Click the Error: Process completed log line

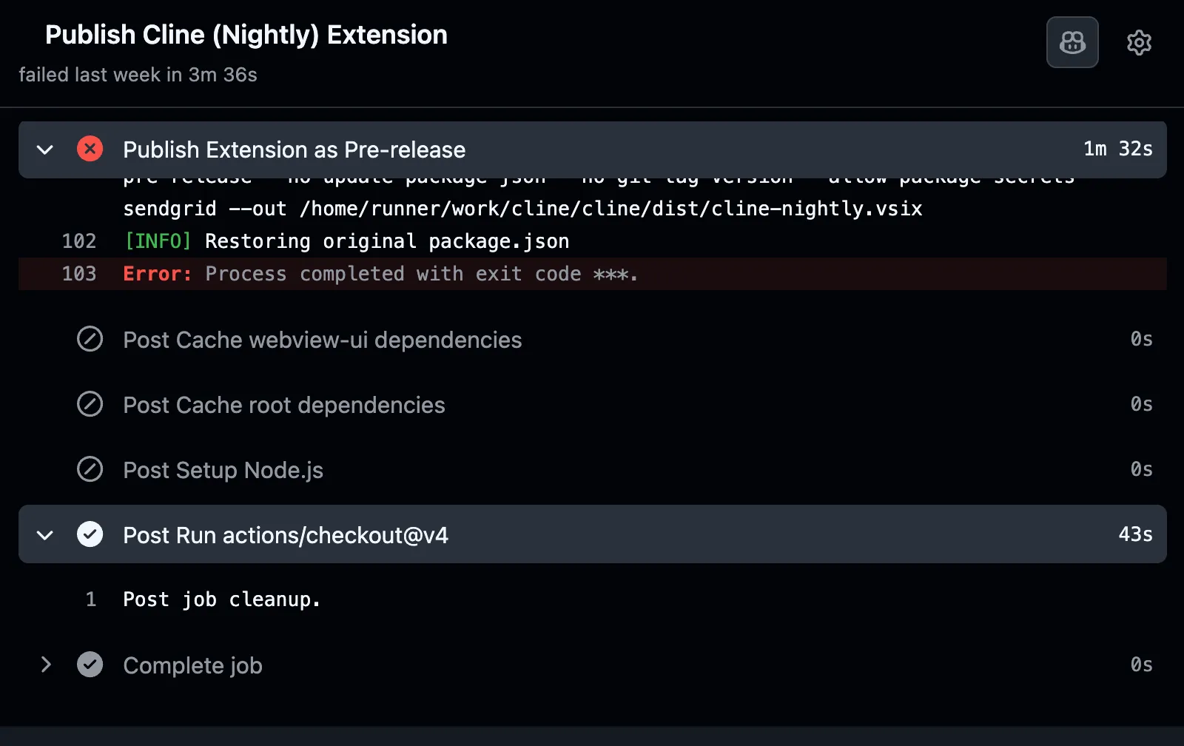pos(381,273)
